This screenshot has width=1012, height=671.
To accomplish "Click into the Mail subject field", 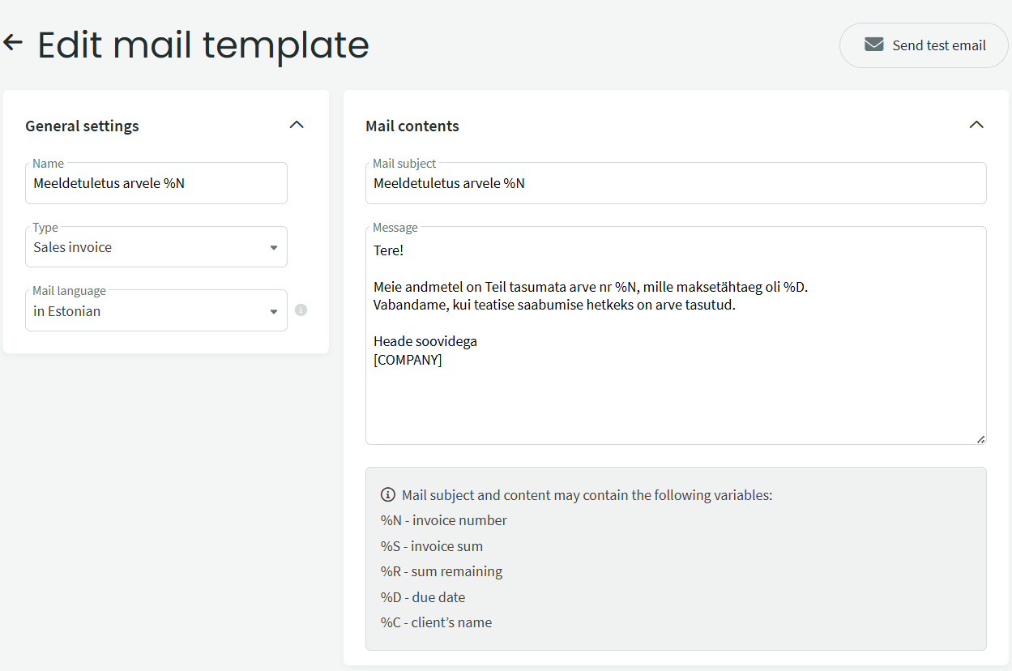I will click(676, 183).
